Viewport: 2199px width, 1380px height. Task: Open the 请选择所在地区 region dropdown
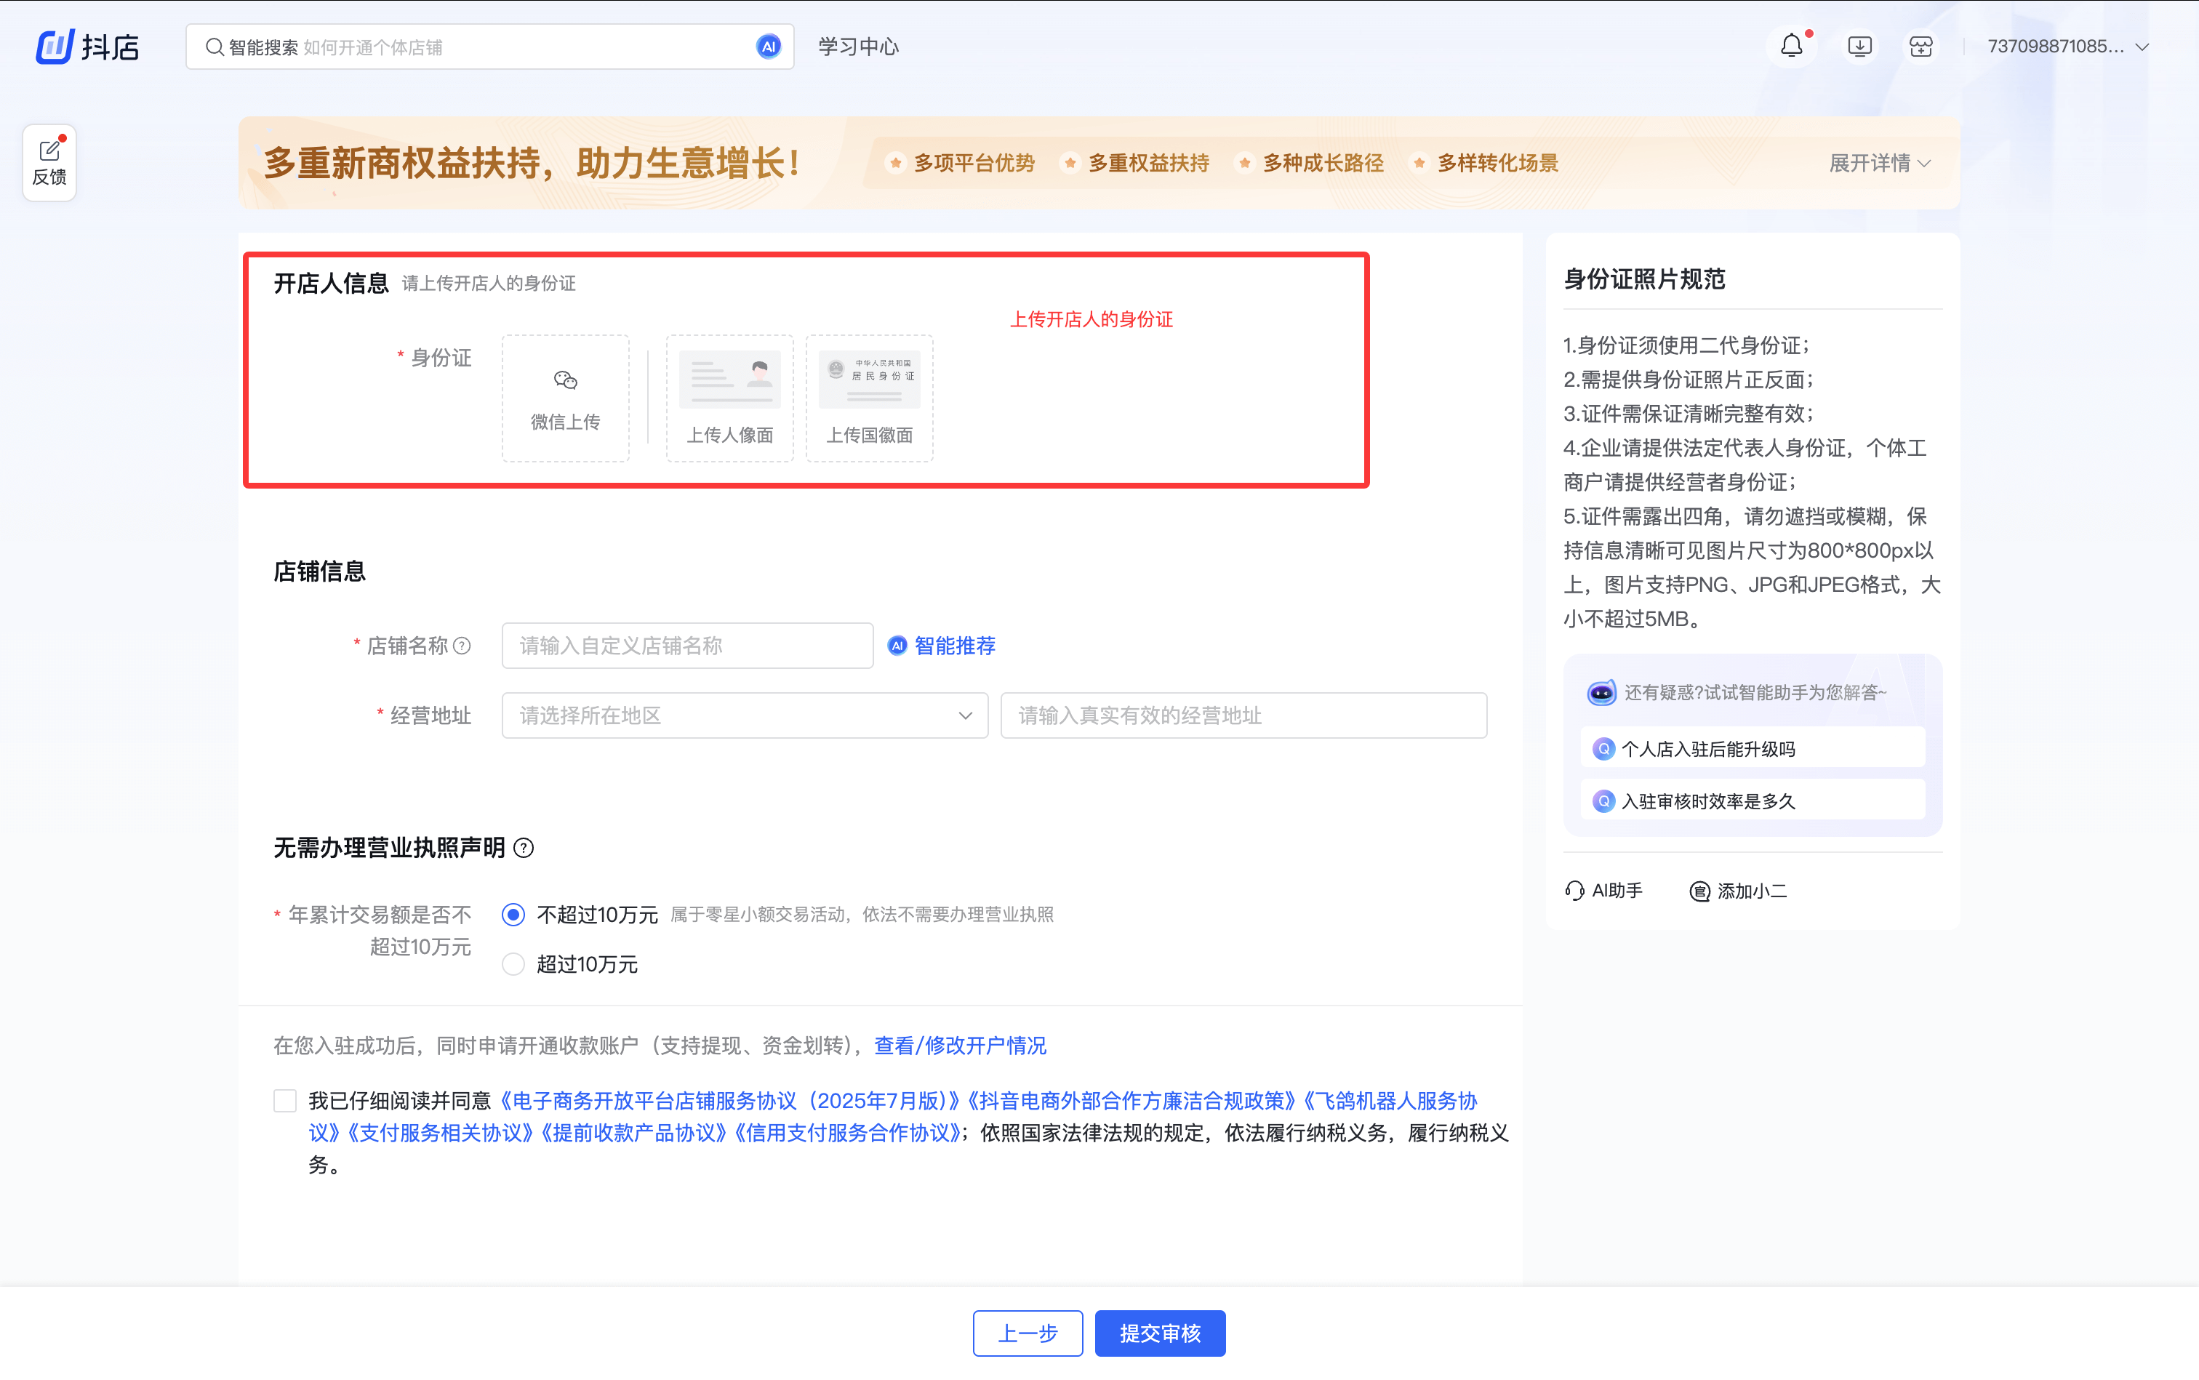coord(743,715)
